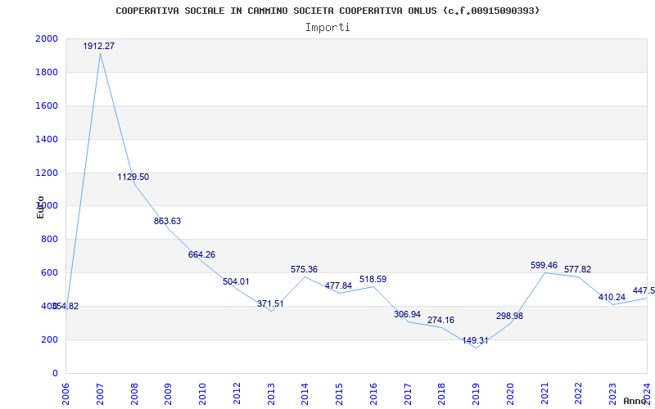Select the 2009 year label on x-axis
Screen dimensions: 655x409
pyautogui.click(x=169, y=393)
